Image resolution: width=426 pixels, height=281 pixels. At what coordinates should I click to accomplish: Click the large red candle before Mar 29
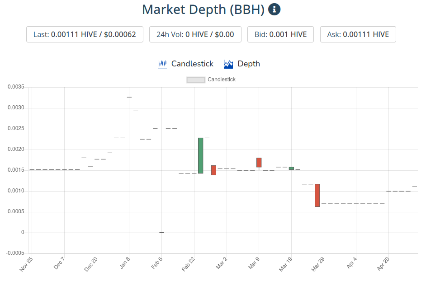coord(317,195)
